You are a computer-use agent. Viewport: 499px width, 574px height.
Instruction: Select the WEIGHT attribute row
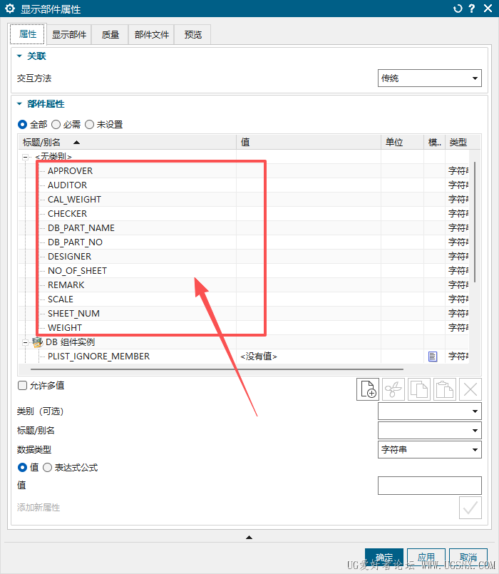coord(244,328)
